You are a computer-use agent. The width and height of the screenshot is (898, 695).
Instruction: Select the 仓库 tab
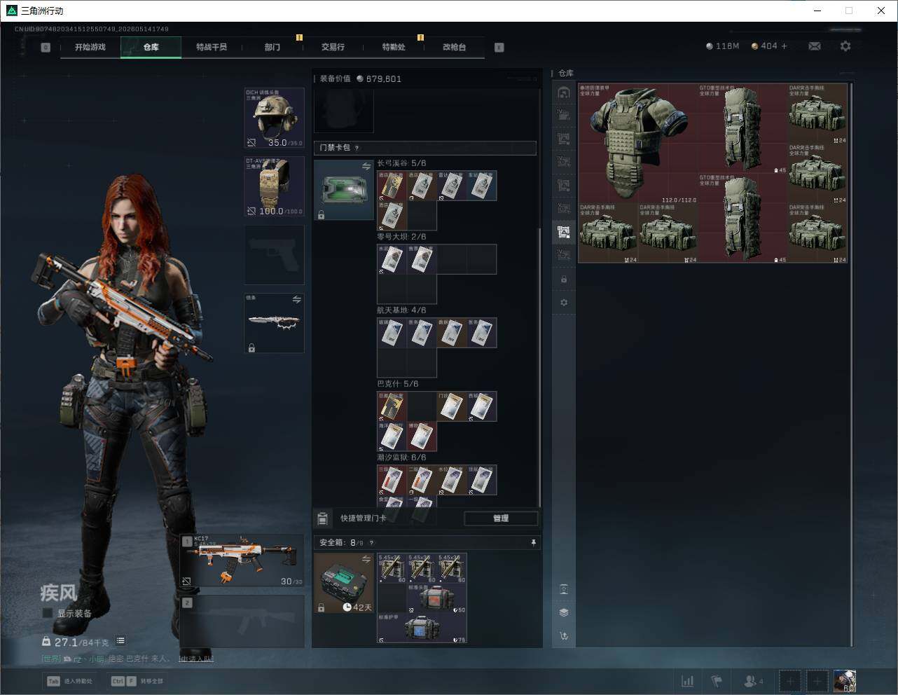click(x=151, y=47)
